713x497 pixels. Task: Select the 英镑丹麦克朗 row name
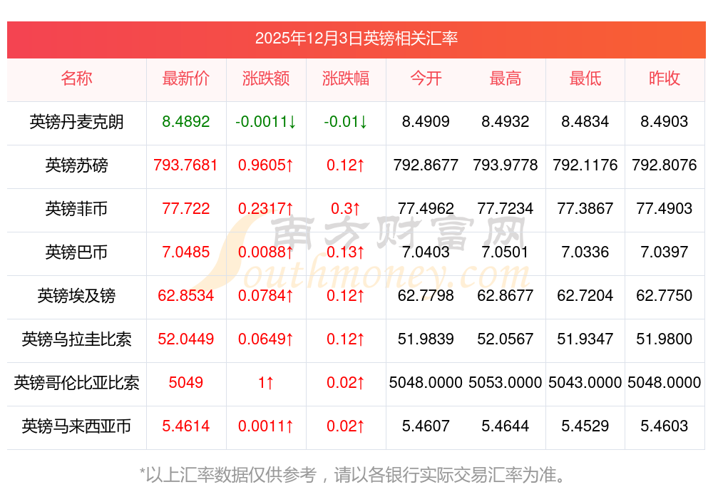coord(76,122)
